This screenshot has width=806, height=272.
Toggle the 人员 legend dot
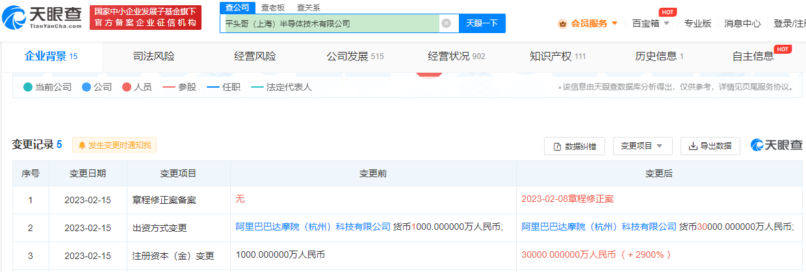127,87
